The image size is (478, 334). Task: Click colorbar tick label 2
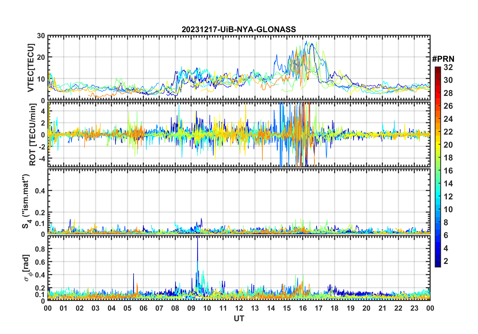446,261
